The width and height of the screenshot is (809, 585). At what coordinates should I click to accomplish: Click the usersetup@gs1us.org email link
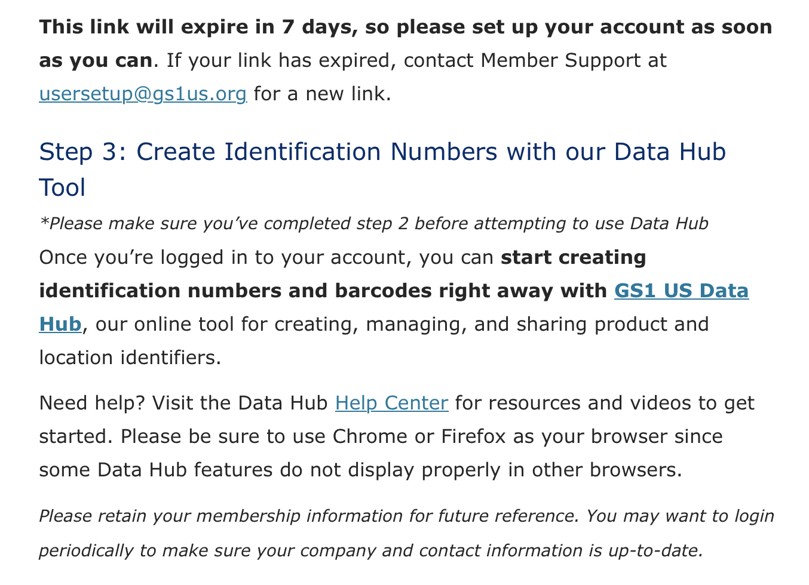142,94
